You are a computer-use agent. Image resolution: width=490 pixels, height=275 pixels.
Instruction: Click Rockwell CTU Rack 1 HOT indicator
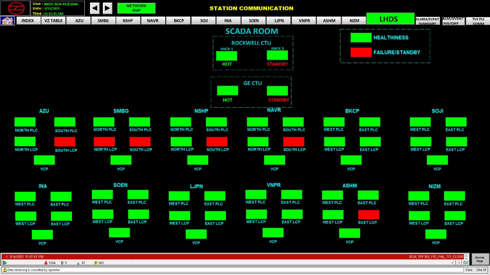coord(227,56)
